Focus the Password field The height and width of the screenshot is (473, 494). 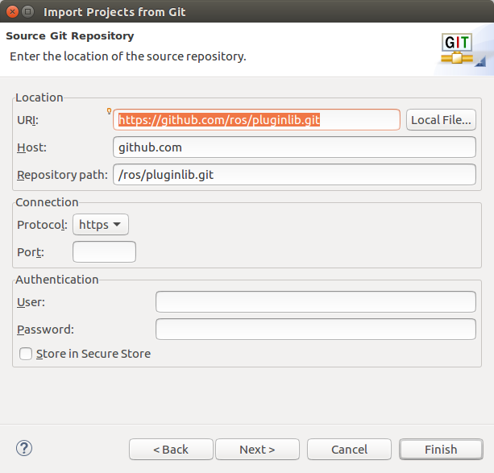[x=315, y=330]
